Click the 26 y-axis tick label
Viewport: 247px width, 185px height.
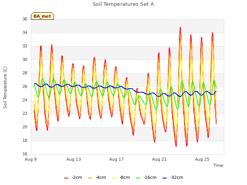pyautogui.click(x=25, y=86)
